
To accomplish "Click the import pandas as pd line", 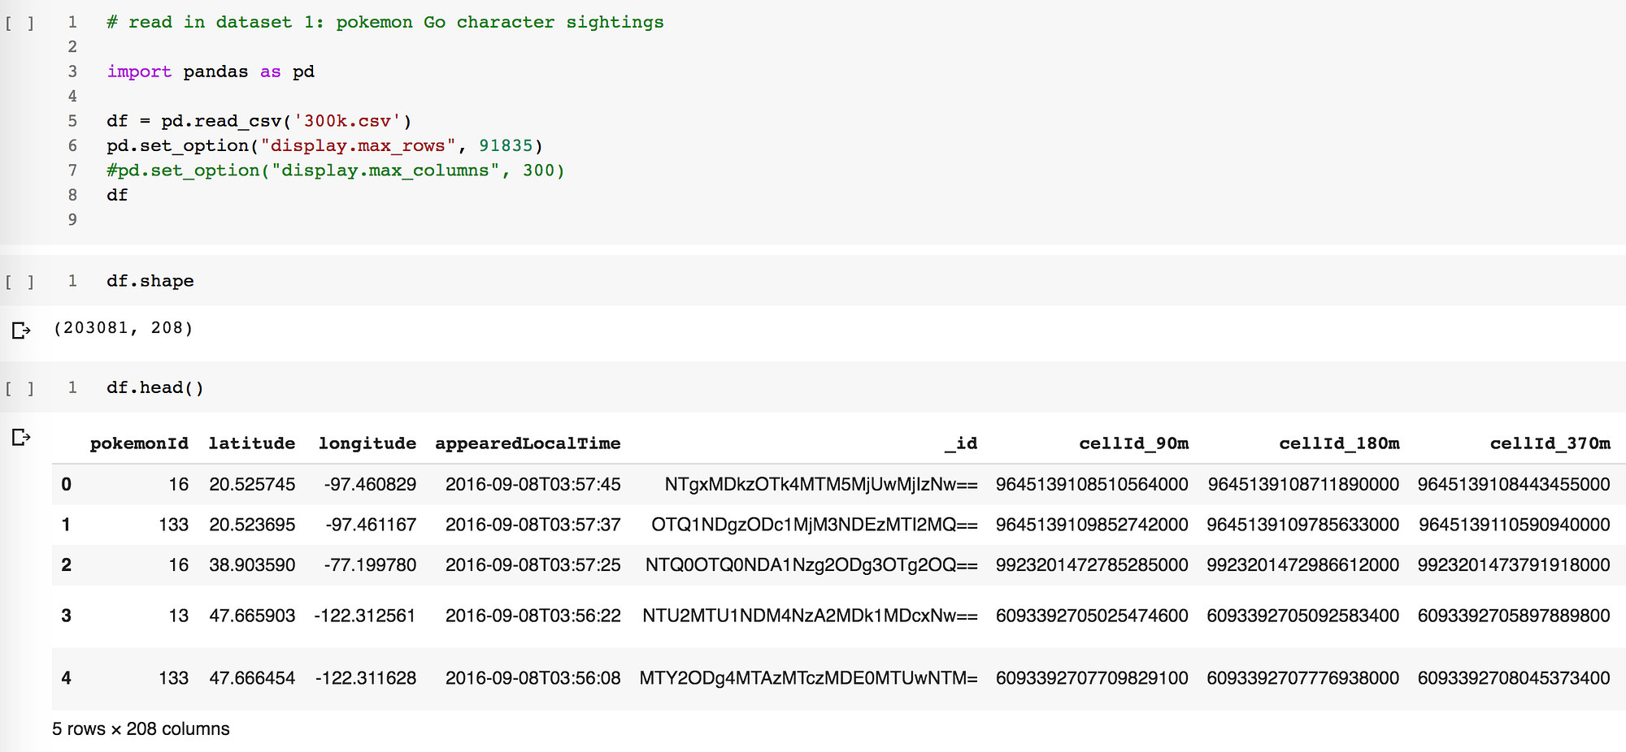I will click(x=210, y=71).
